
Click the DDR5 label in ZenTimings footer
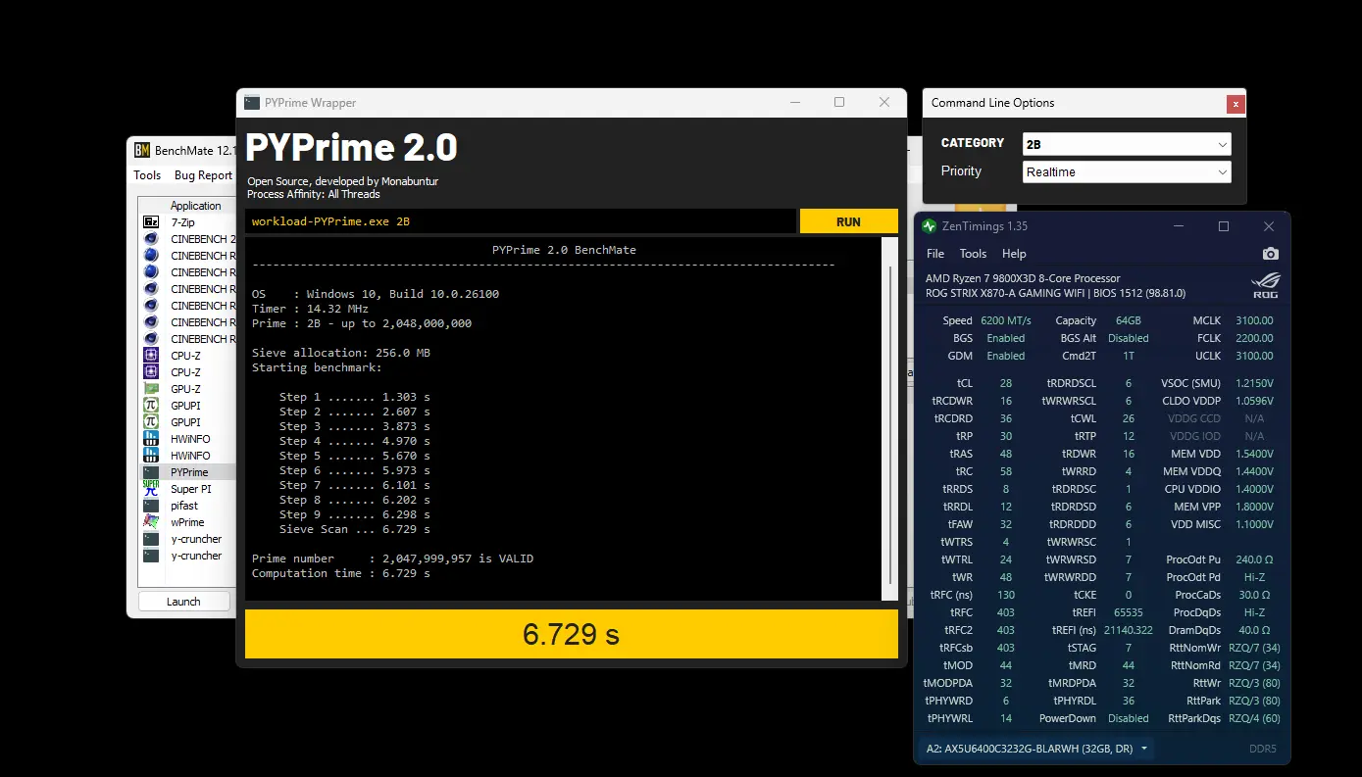1263,749
